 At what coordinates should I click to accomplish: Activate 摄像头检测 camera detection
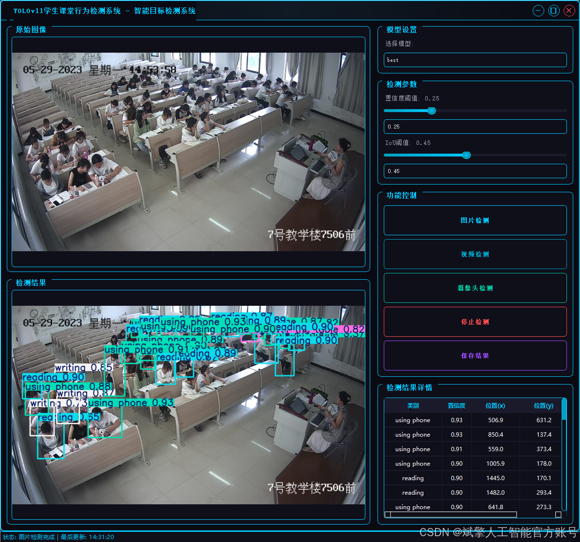475,288
